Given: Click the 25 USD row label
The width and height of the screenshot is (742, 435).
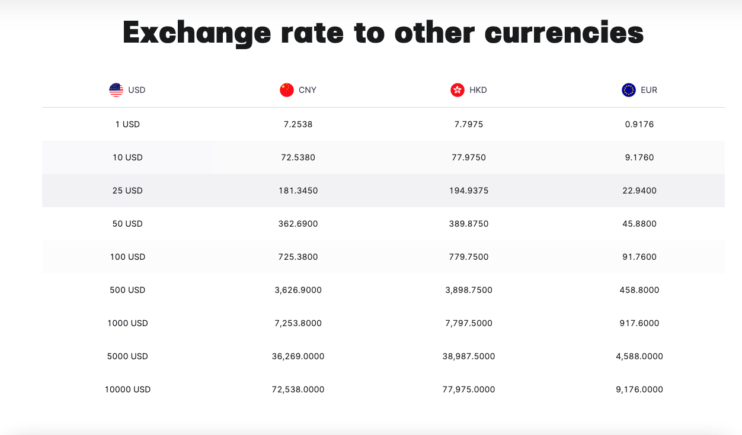Looking at the screenshot, I should tap(127, 191).
